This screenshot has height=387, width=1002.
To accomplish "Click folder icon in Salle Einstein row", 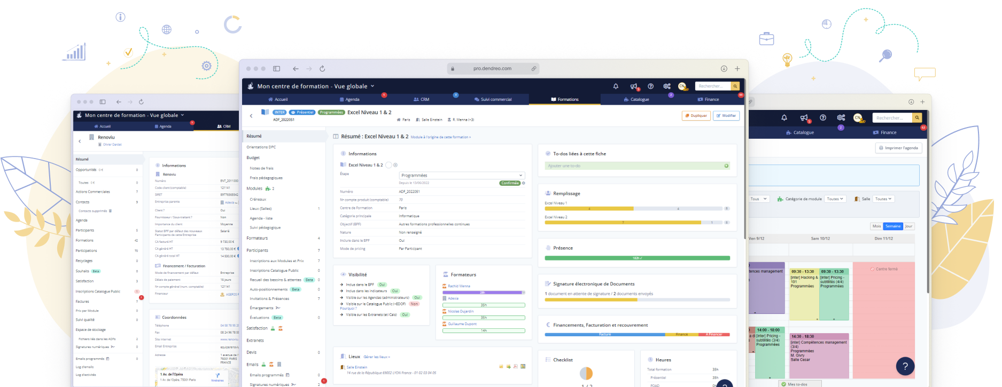I will click(x=501, y=366).
